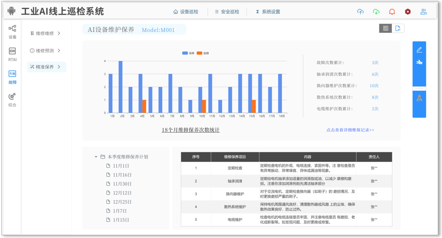Select the 12月25日 plan entry

pyautogui.click(x=122, y=202)
